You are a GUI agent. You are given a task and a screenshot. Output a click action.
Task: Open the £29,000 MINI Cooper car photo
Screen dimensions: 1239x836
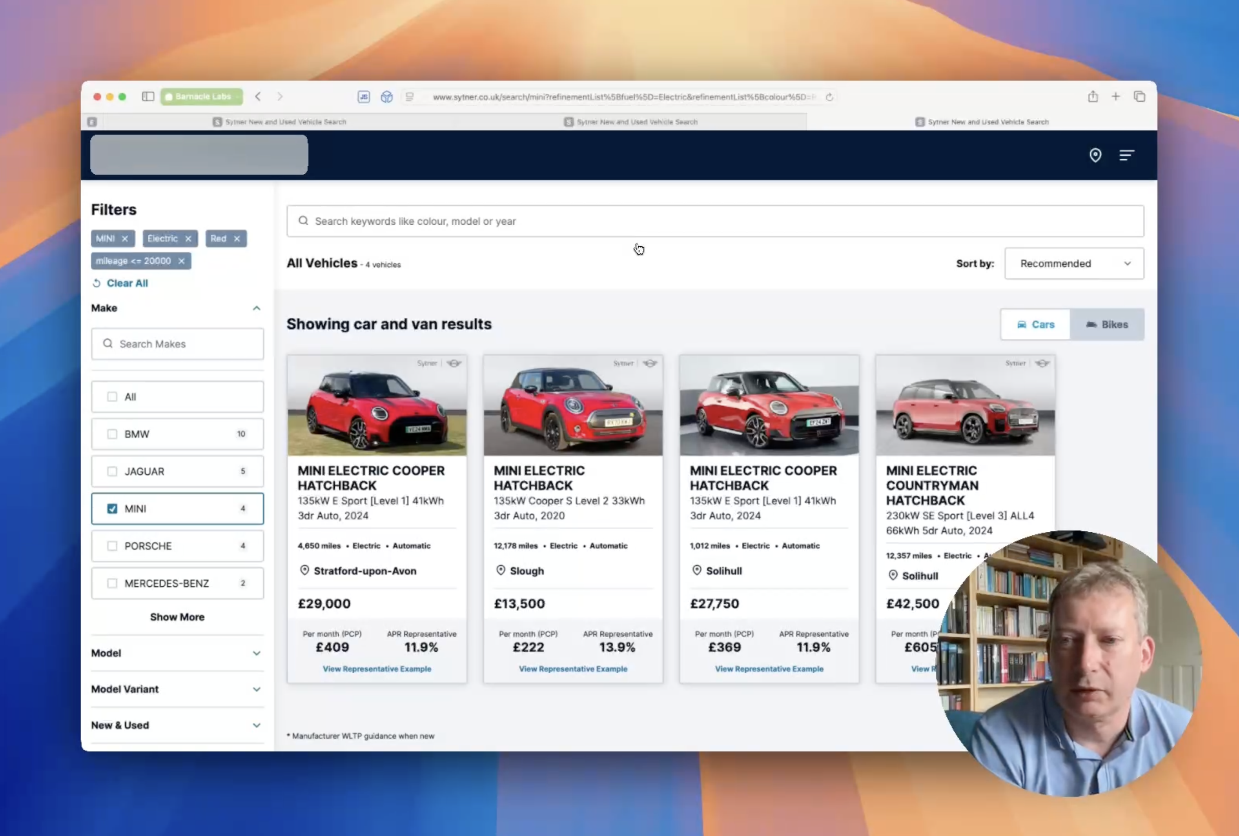click(377, 405)
